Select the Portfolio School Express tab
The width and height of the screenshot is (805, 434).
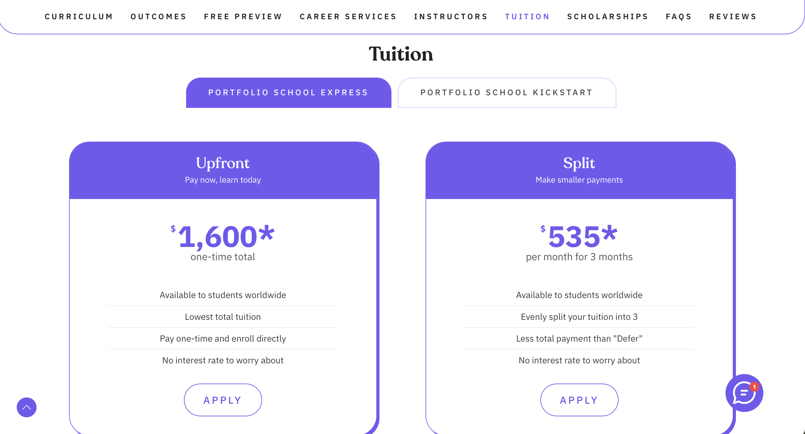point(289,93)
